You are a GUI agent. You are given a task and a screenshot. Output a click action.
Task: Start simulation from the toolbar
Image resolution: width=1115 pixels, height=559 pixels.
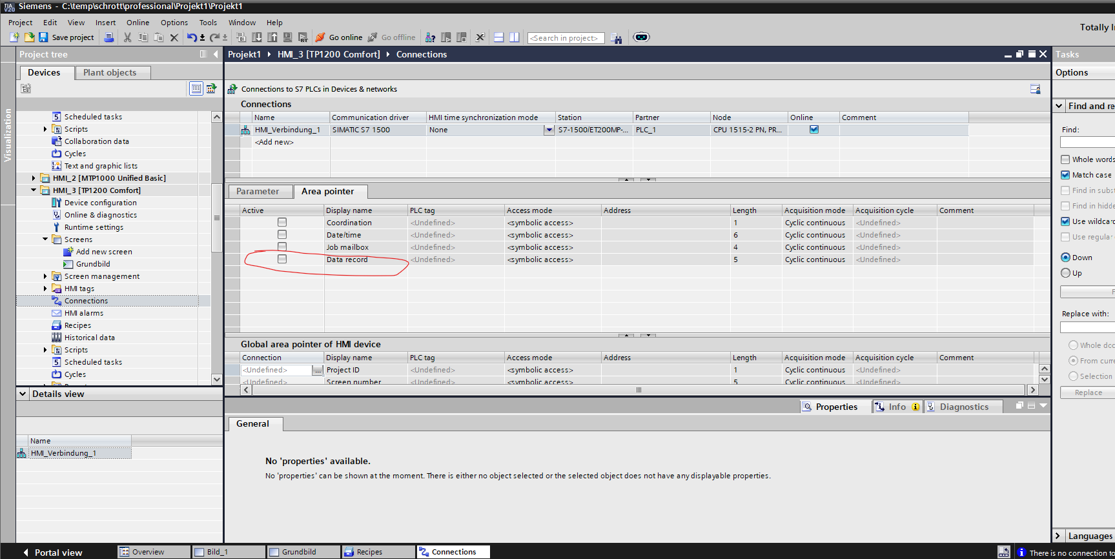(287, 37)
